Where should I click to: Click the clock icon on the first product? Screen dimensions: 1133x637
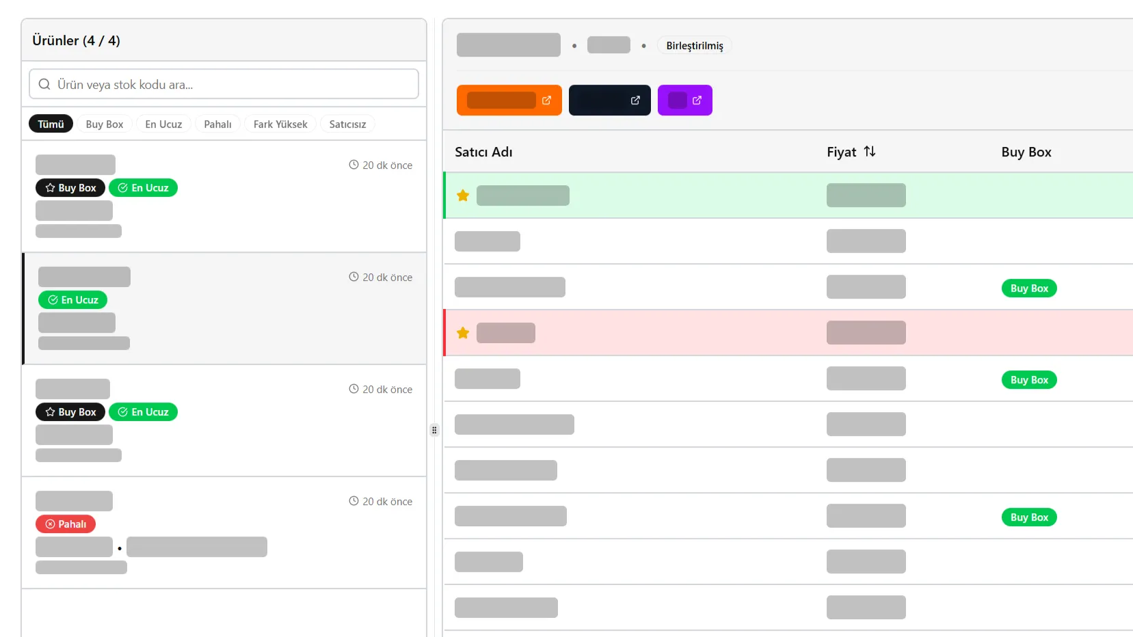pyautogui.click(x=354, y=165)
